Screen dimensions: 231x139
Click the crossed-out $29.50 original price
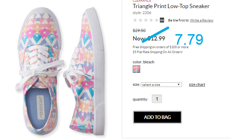[x=139, y=31]
